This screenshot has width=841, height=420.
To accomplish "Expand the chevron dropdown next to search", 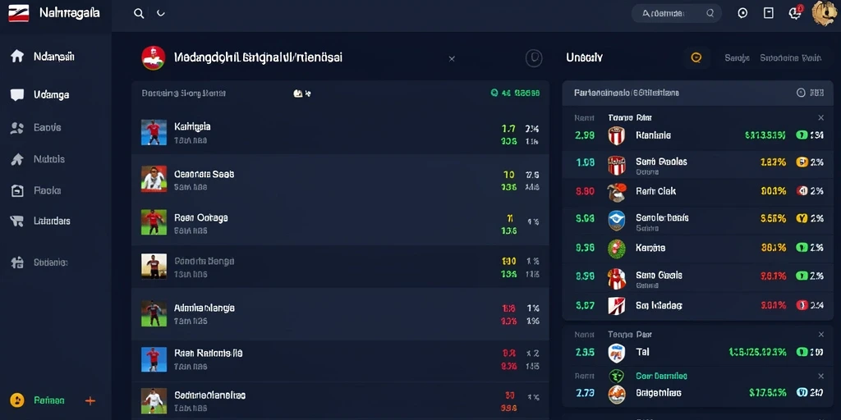I will 160,14.
